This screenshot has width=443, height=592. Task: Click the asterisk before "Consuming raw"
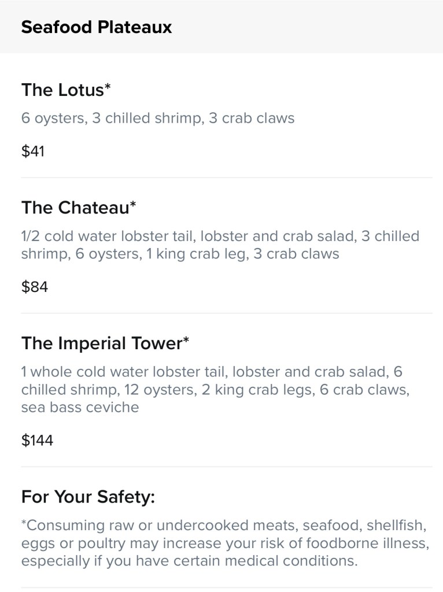24,524
